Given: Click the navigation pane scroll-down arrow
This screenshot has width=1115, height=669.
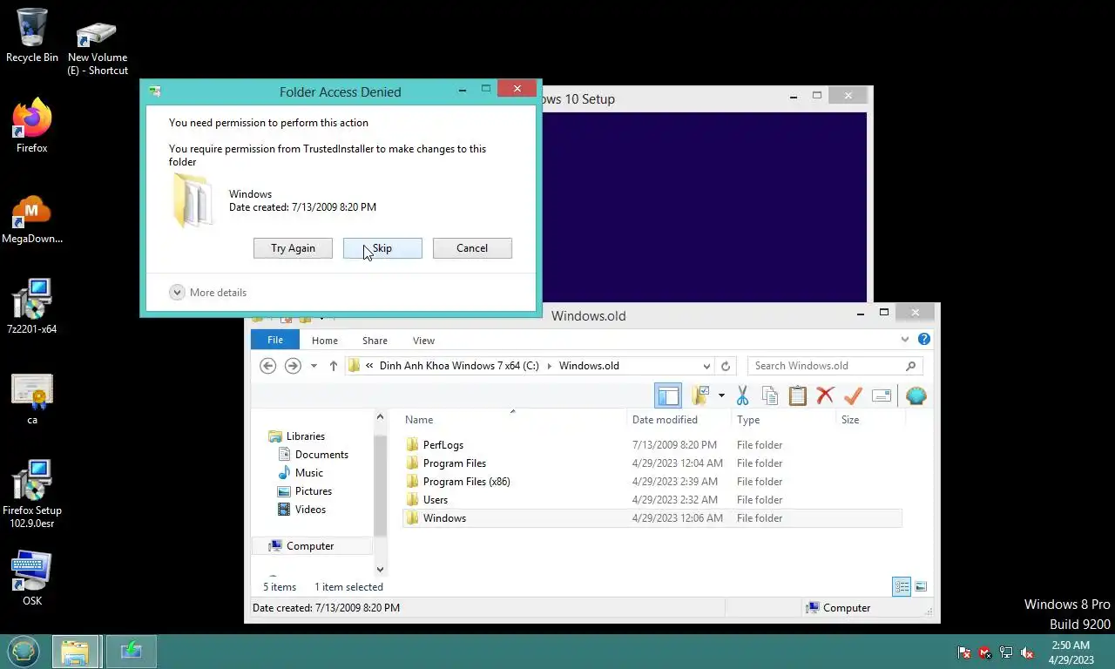Looking at the screenshot, I should click(x=380, y=570).
